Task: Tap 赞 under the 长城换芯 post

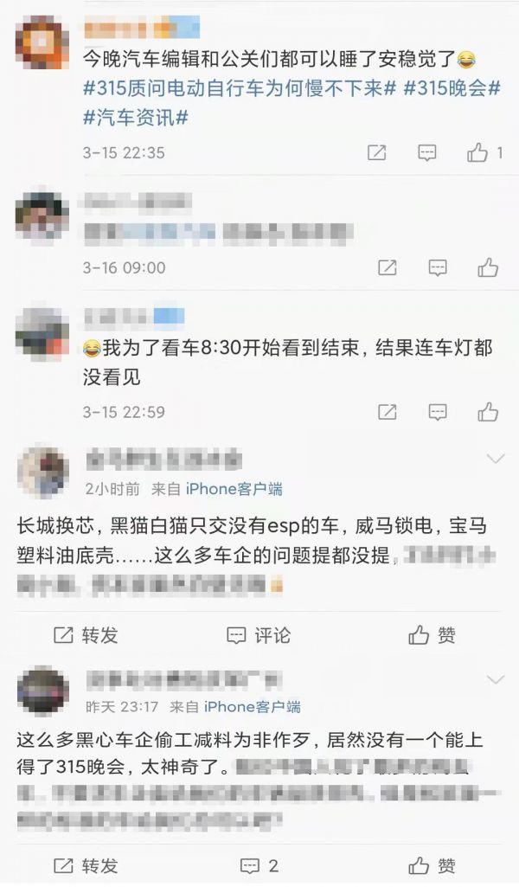Action: click(432, 635)
